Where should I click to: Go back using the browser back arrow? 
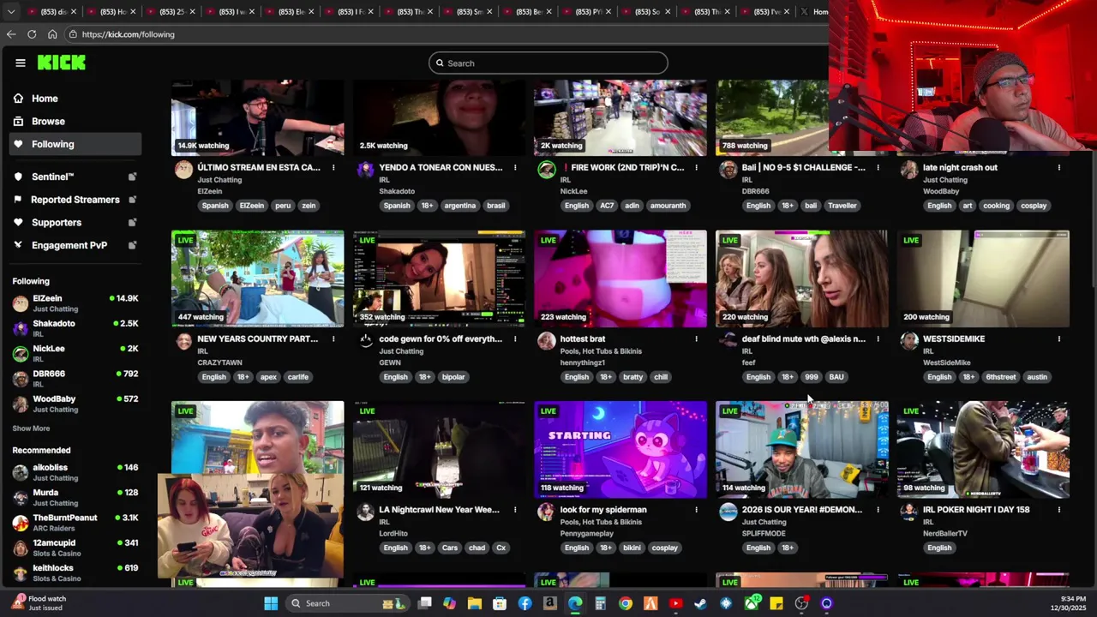click(x=11, y=34)
